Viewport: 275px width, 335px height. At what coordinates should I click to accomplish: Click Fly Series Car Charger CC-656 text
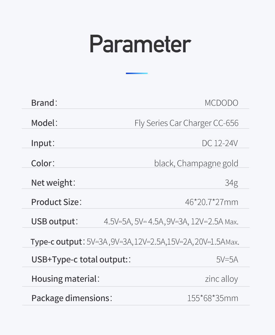click(x=186, y=123)
